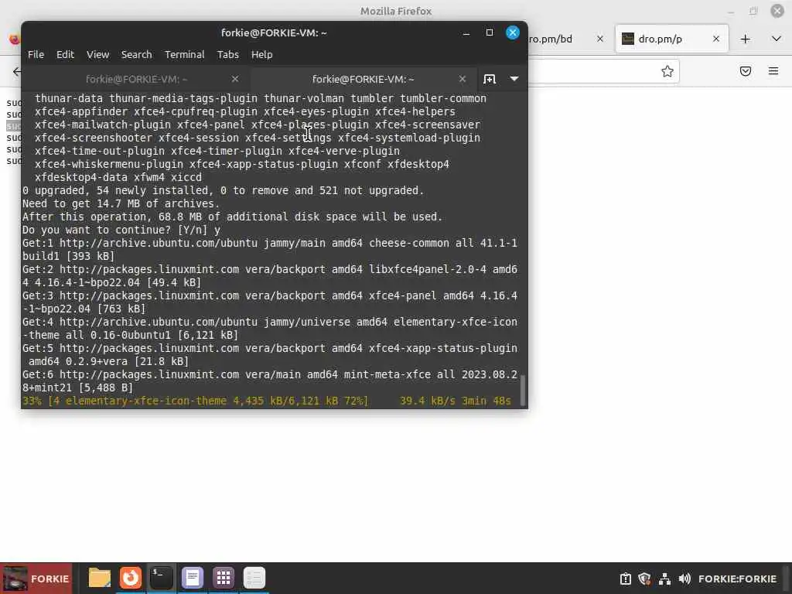Open the Terminal menu in the menu bar
Viewport: 792px width, 594px height.
tap(184, 55)
